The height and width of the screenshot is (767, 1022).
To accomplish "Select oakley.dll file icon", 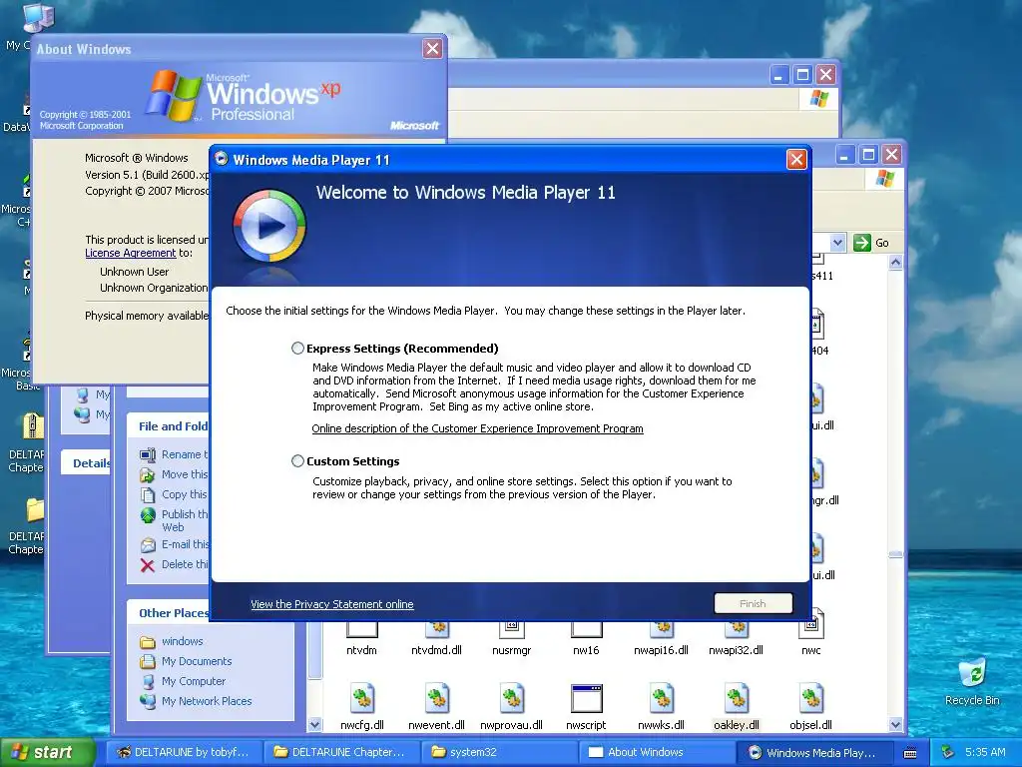I will click(x=737, y=698).
